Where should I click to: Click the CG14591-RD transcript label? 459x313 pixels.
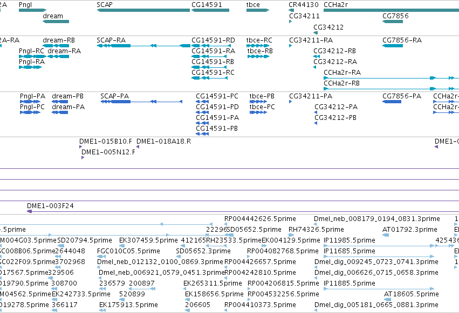coord(213,40)
